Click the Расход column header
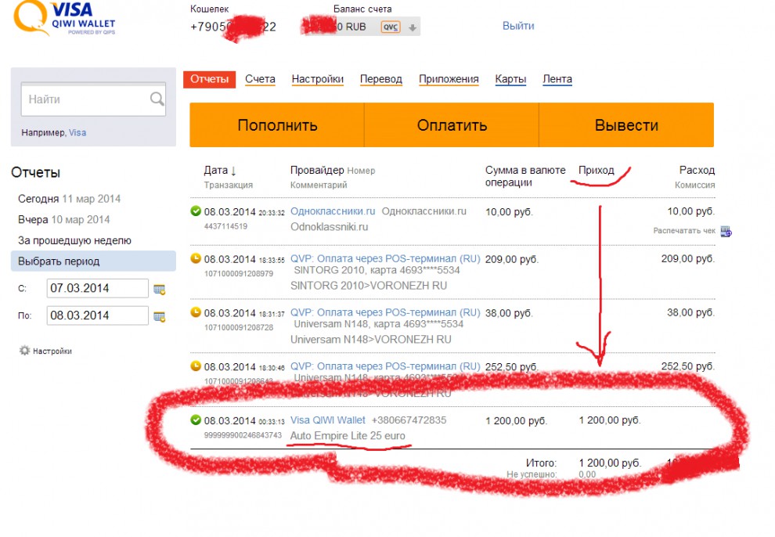 (x=697, y=170)
